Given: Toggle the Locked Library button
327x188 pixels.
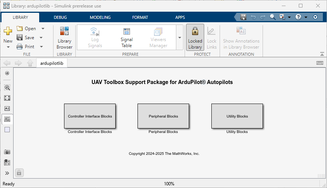Looking at the screenshot, I should click(195, 38).
